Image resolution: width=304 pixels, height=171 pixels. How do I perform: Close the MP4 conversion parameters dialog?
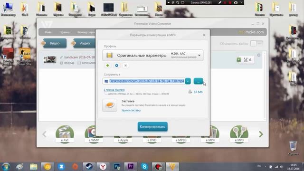[204, 35]
